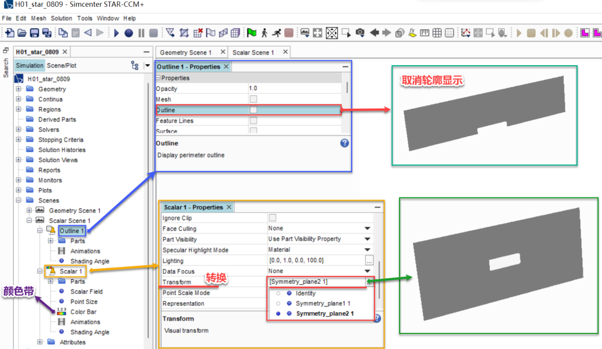The height and width of the screenshot is (349, 602).
Task: Click the Transform value field
Action: (x=316, y=282)
